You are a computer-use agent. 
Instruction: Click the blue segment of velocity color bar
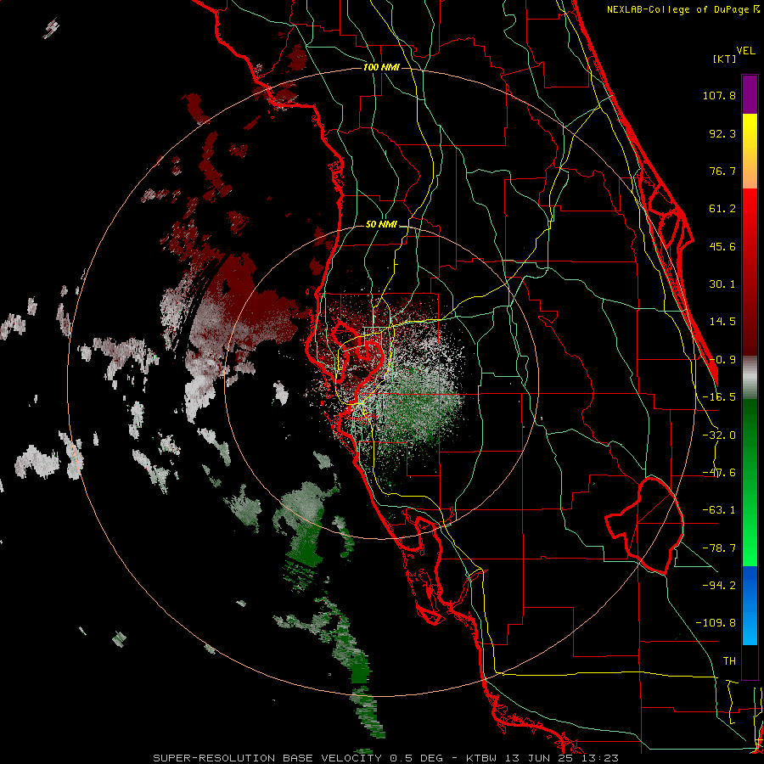click(x=750, y=605)
